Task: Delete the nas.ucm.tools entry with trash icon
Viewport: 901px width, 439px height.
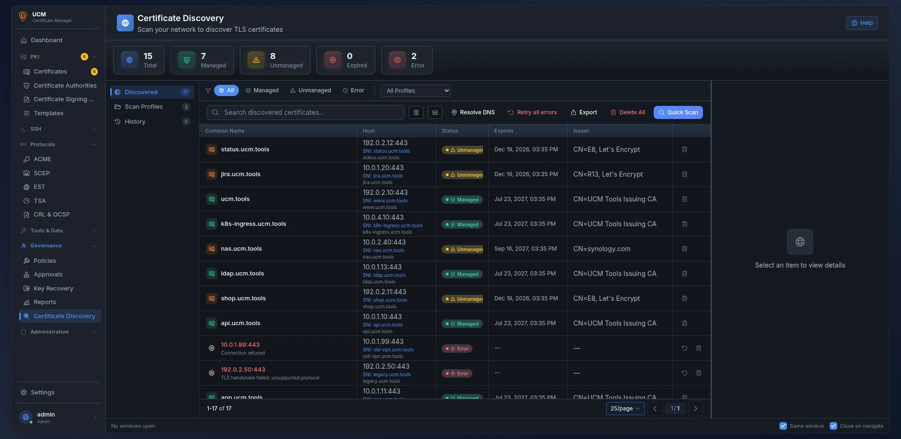Action: pos(684,249)
